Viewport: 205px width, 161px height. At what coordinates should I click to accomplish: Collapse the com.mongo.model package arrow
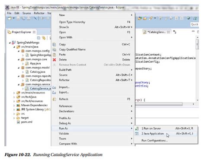(19, 68)
